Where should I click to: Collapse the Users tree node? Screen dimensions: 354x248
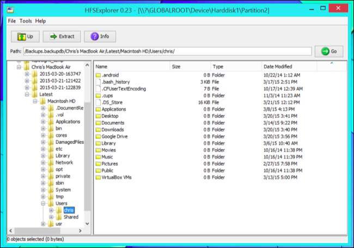point(43,203)
